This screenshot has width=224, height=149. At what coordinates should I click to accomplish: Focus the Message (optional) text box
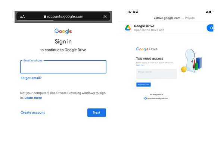coord(156,74)
